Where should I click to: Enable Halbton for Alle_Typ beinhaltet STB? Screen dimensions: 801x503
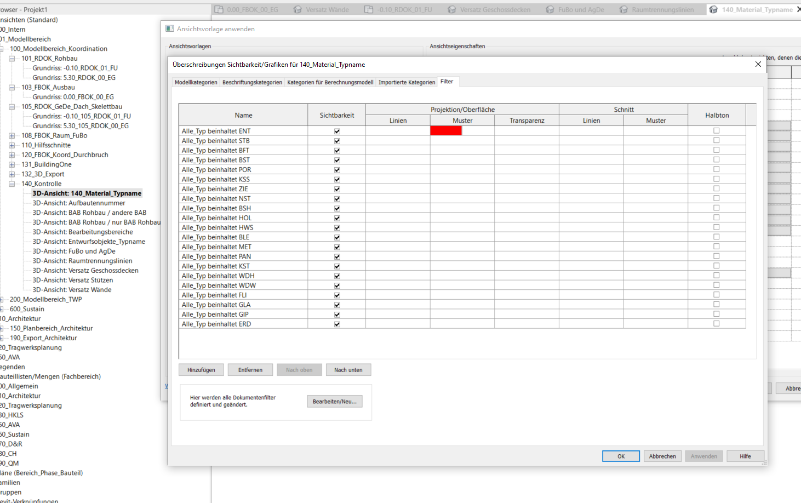(716, 140)
